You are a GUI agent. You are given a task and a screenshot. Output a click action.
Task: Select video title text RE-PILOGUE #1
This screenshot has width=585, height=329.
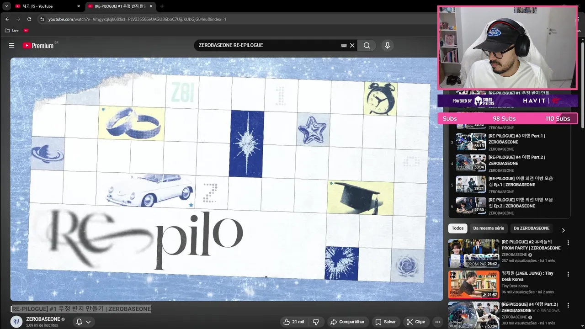(x=81, y=309)
